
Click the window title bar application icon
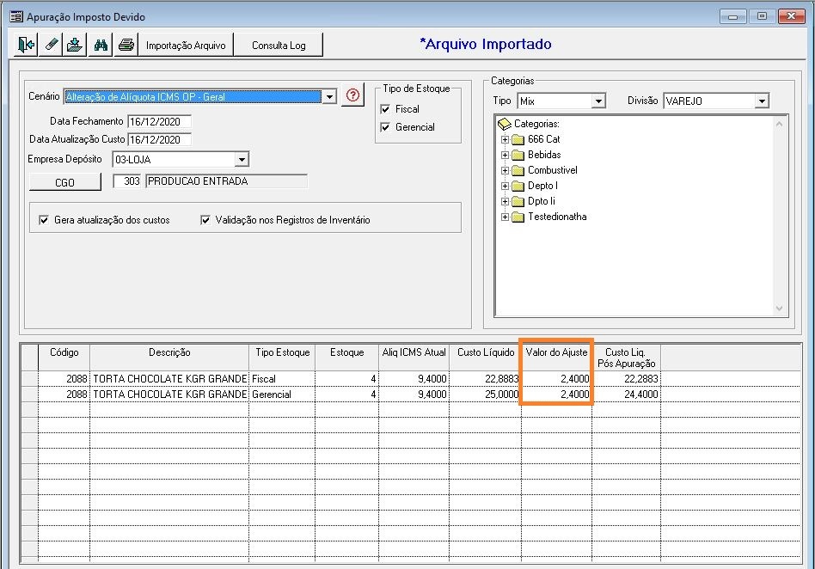[16, 16]
